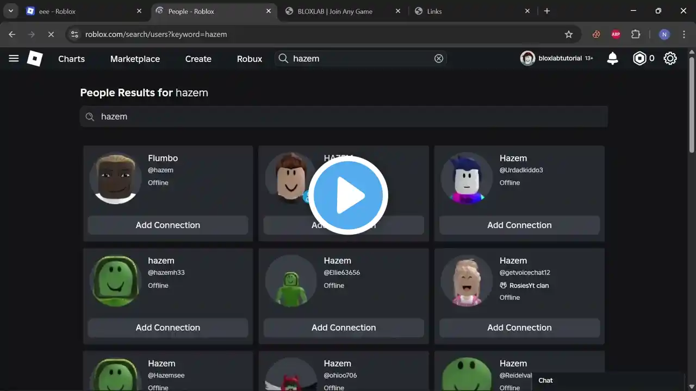Click the Roblox logo home icon
Image resolution: width=696 pixels, height=391 pixels.
[35, 59]
